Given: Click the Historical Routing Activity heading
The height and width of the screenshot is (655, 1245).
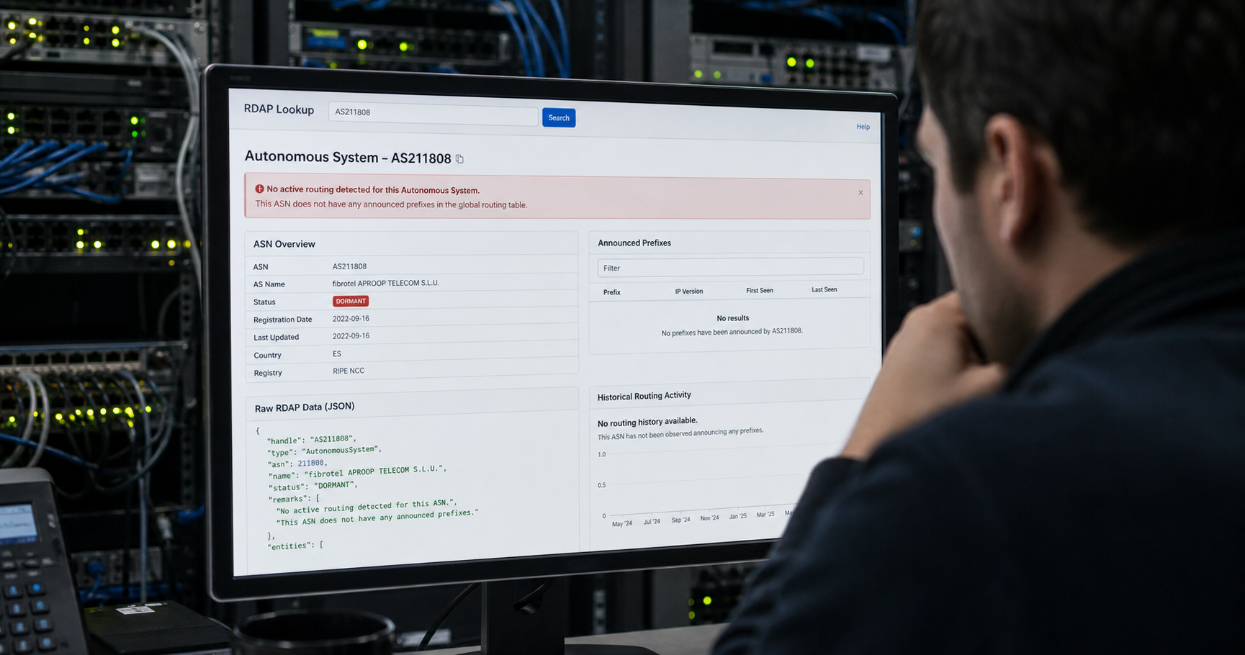Looking at the screenshot, I should 644,396.
